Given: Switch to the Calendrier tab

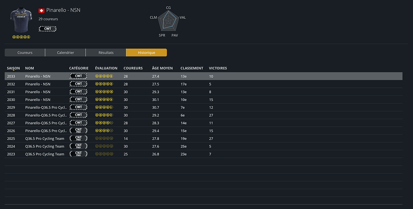Looking at the screenshot, I should [x=65, y=52].
